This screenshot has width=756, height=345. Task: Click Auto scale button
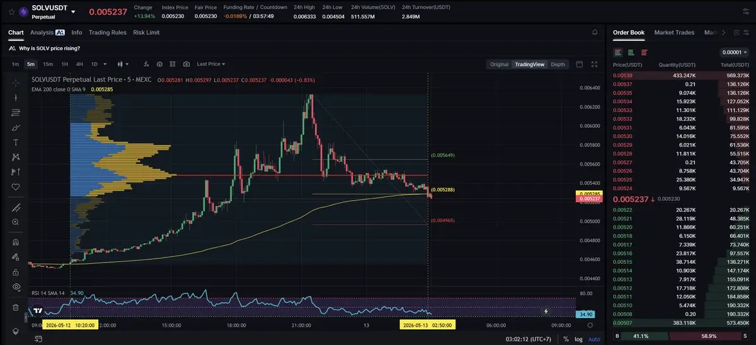[593, 339]
